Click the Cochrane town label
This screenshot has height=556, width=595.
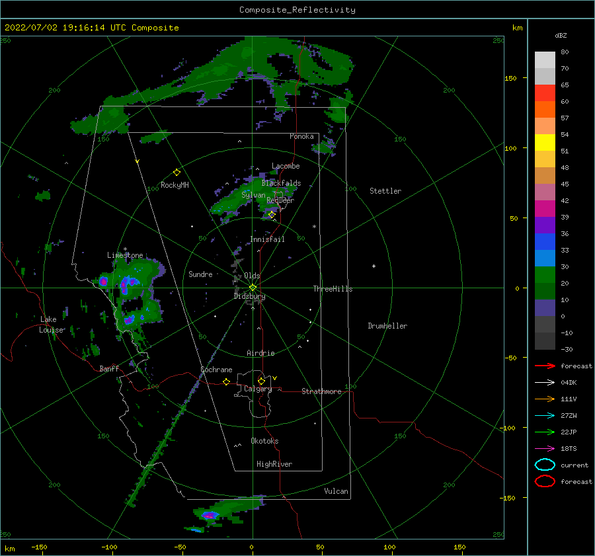coord(216,370)
